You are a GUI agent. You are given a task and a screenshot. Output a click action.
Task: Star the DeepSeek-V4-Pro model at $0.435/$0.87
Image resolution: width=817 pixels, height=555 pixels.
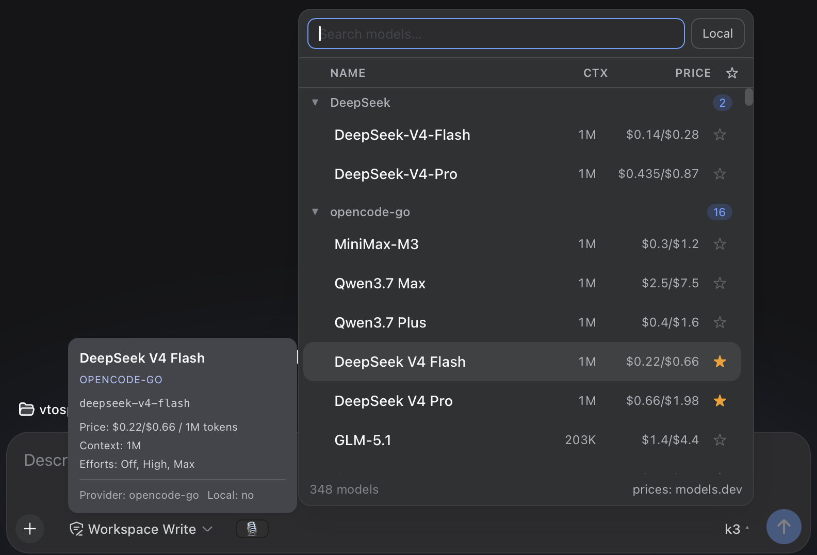pyautogui.click(x=720, y=174)
